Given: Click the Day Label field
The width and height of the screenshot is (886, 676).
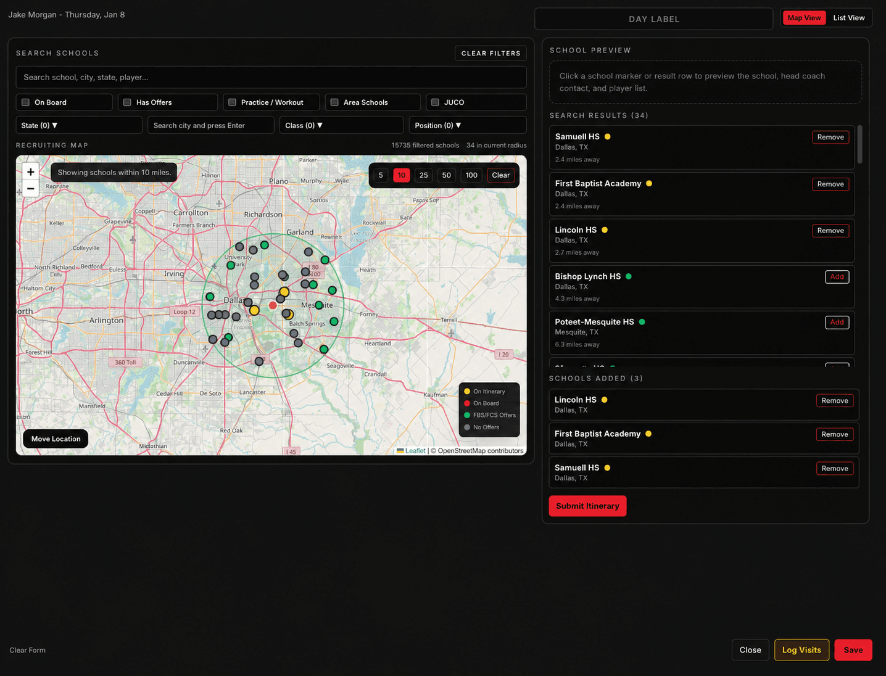Looking at the screenshot, I should pyautogui.click(x=654, y=19).
